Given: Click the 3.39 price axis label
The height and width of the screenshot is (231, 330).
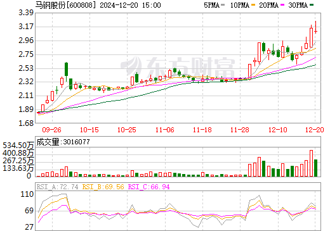Looking at the screenshot, I should pos(26,13).
